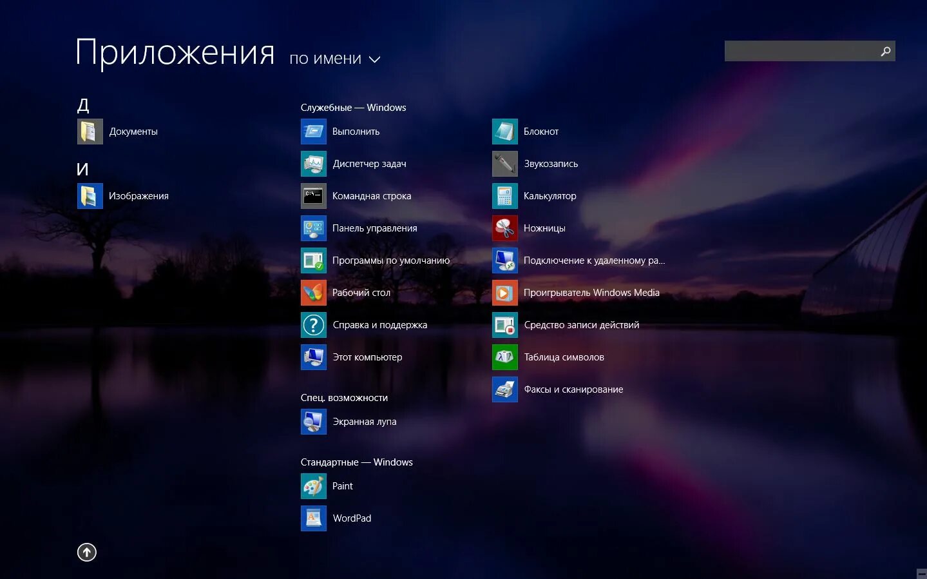This screenshot has height=579, width=927.
Task: Click the 'Таблица символов' text
Action: [x=564, y=357]
